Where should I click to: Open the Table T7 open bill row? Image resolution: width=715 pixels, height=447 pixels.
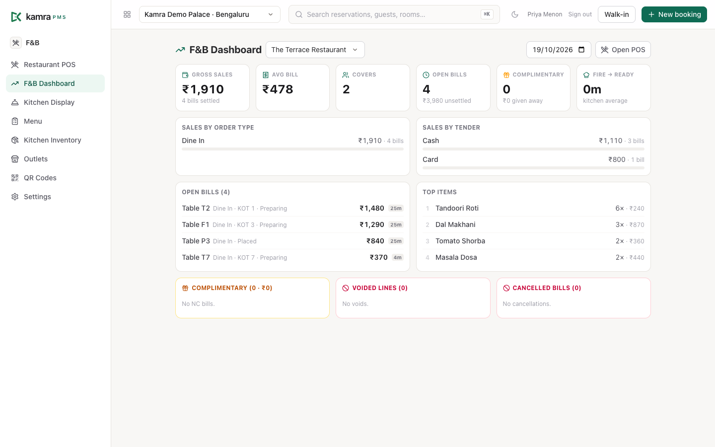pyautogui.click(x=292, y=257)
